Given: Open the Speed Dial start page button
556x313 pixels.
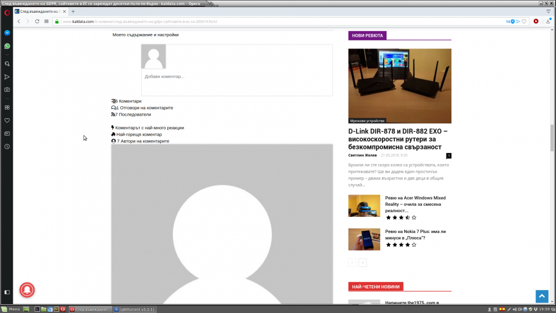Looking at the screenshot, I should (47, 21).
